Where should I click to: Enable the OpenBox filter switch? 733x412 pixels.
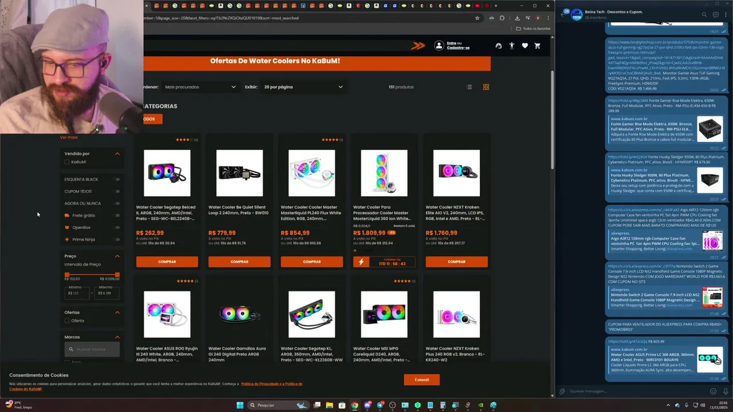(117, 227)
